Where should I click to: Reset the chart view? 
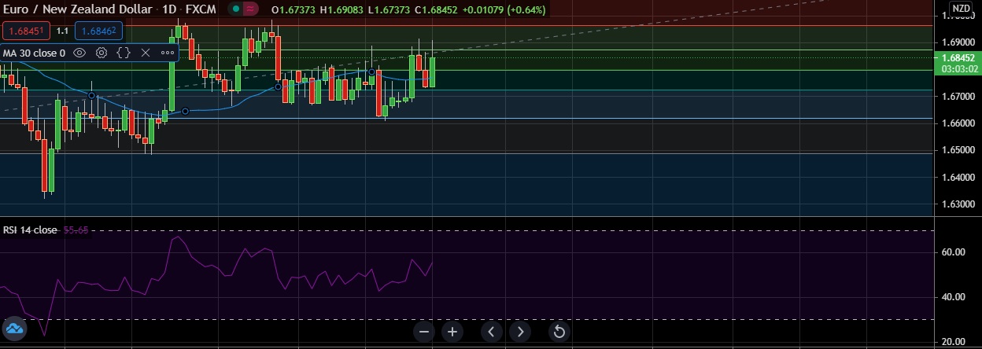(x=559, y=332)
